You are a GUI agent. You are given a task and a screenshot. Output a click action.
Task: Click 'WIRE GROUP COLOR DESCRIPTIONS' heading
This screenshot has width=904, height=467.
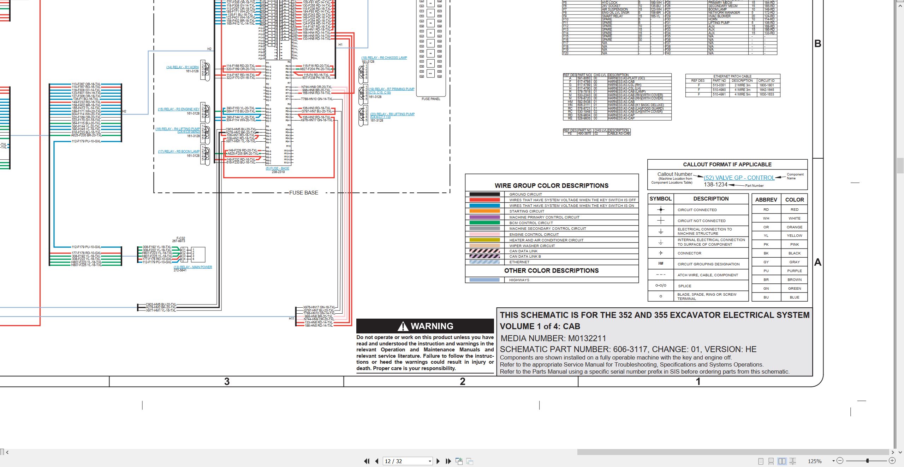tap(552, 186)
